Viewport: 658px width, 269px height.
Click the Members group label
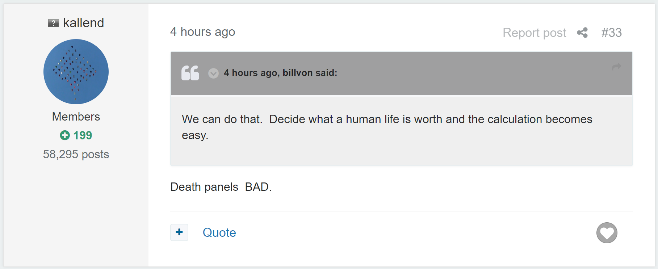(76, 117)
